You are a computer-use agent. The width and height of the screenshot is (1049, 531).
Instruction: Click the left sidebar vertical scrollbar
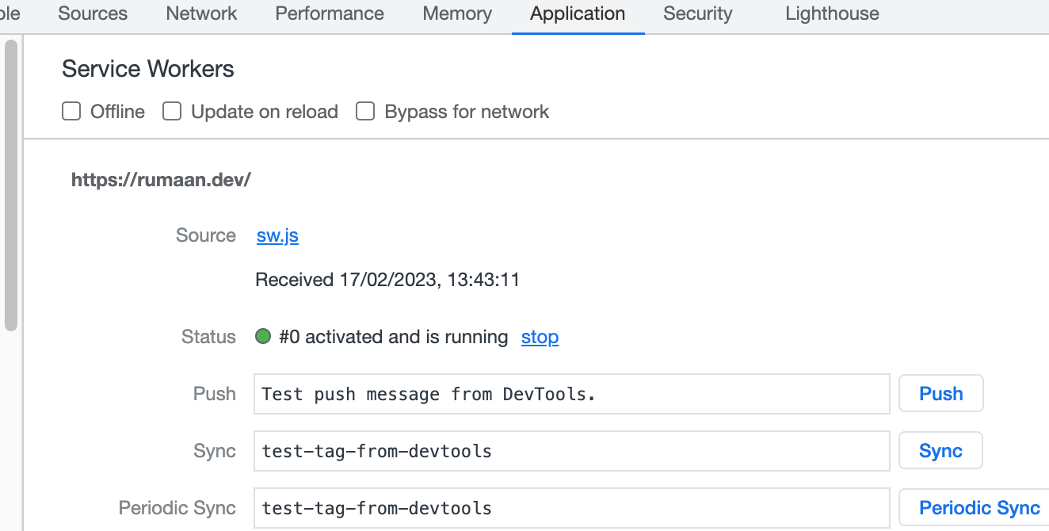point(10,184)
